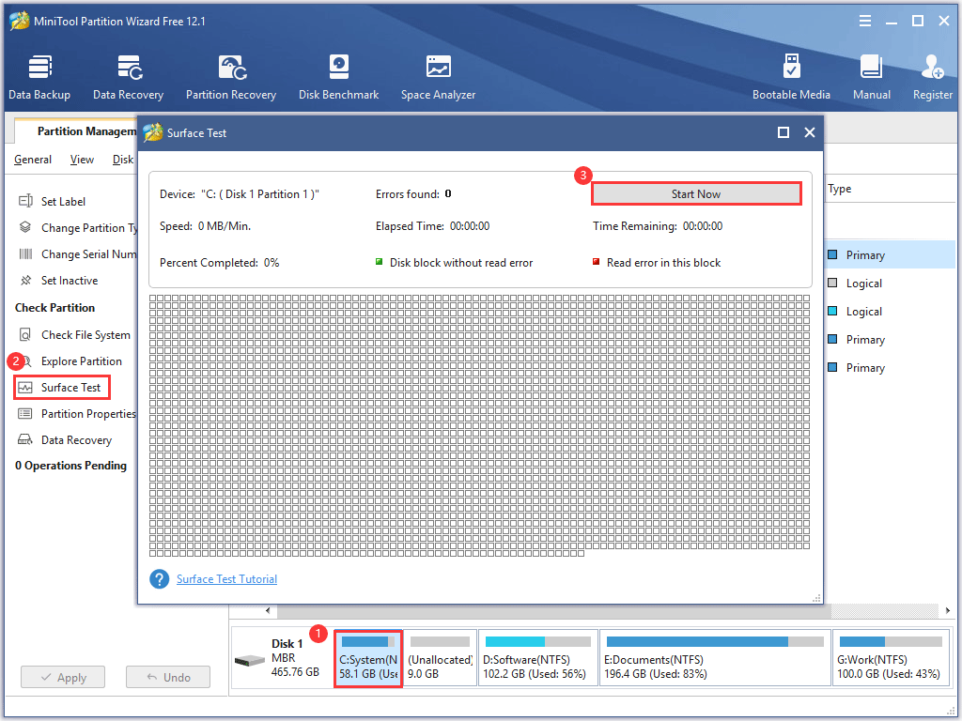This screenshot has width=962, height=721.
Task: Click the Logical row with the cyan swatch
Action: 890,312
